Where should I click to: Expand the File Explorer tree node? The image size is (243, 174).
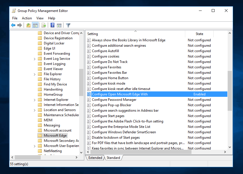(34, 74)
